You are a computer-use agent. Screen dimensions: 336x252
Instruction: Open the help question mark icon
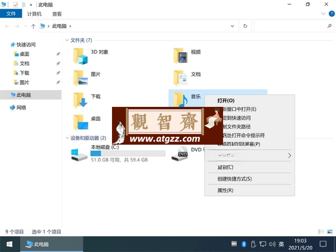coord(331,14)
